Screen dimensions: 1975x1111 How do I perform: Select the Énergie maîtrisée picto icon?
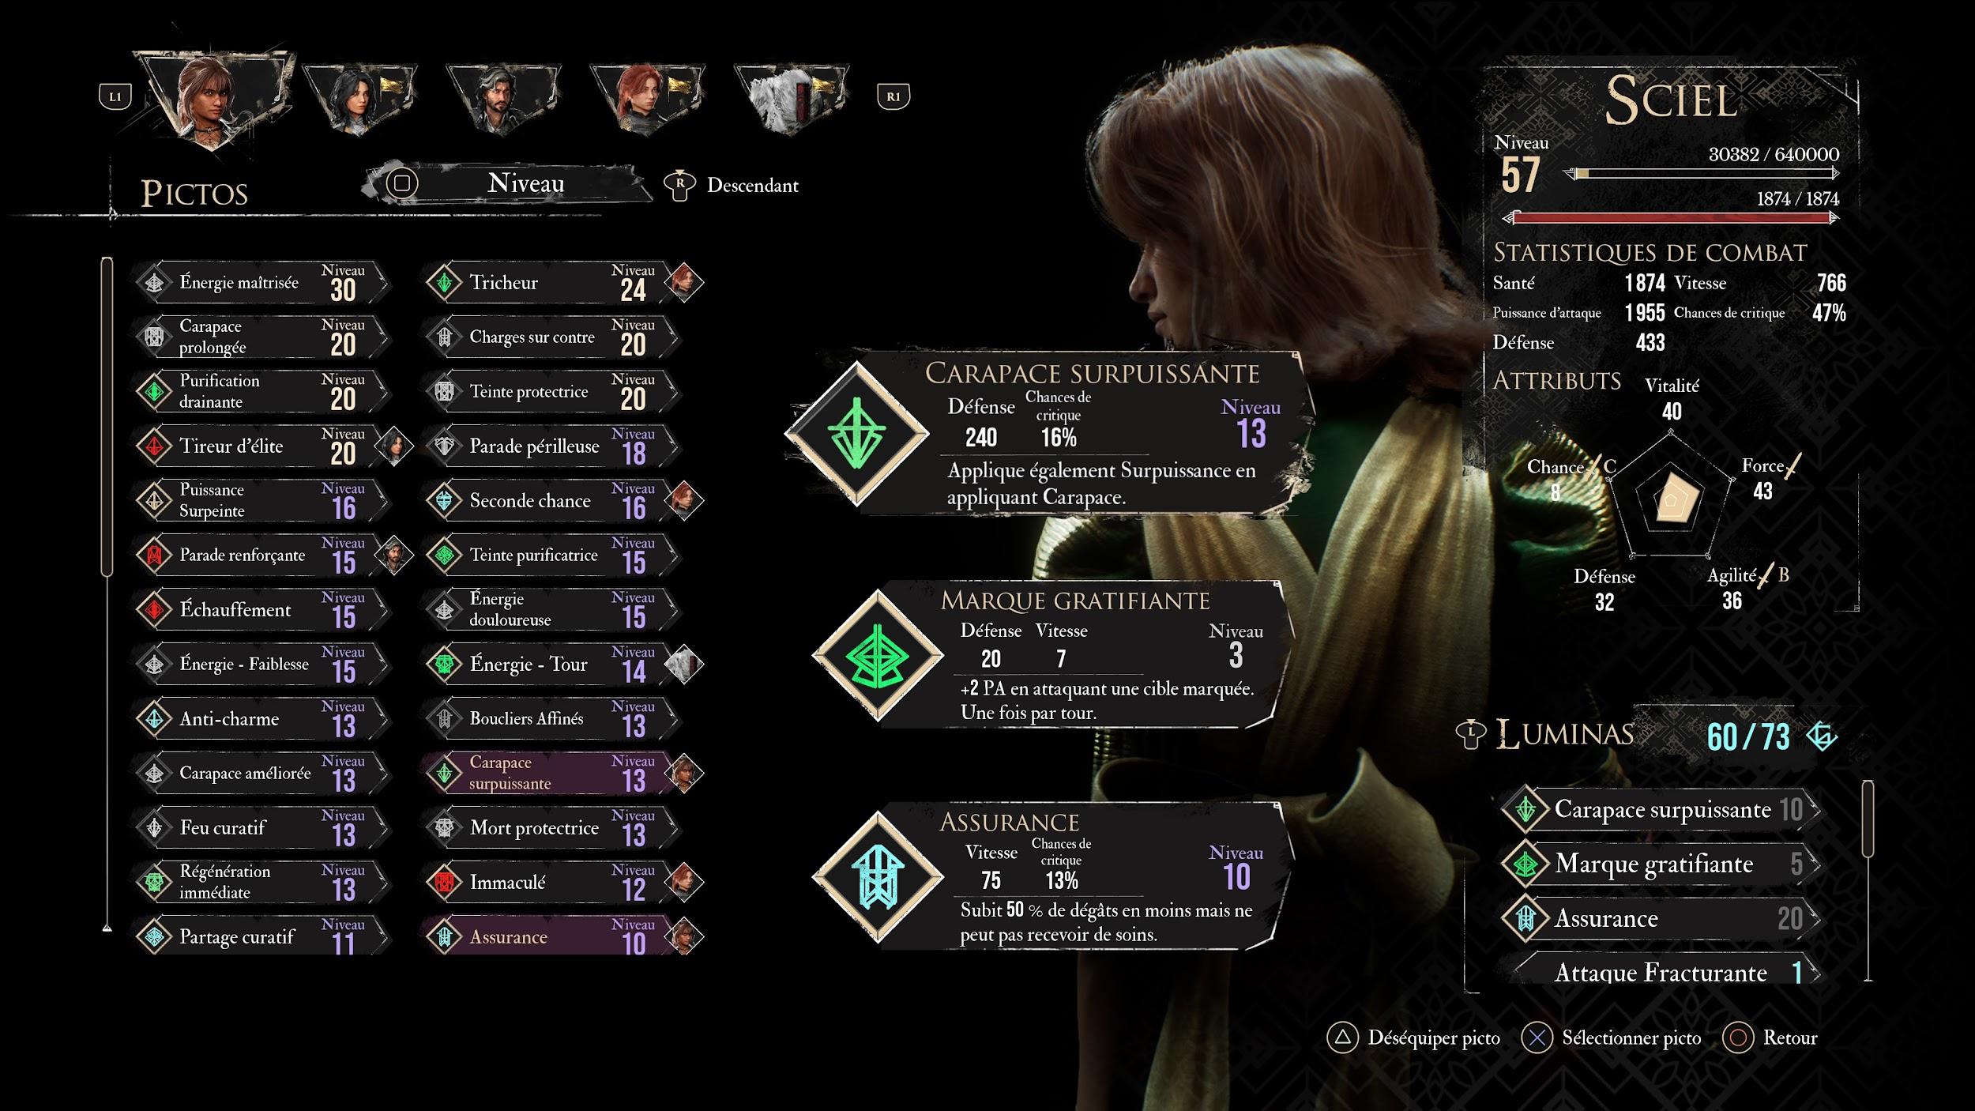[154, 282]
